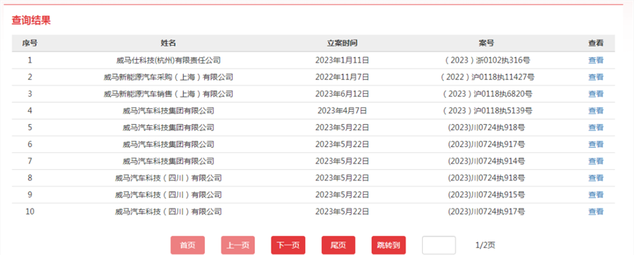This screenshot has width=634, height=255.
Task: Open 查看 link in row number 5
Action: tap(595, 127)
